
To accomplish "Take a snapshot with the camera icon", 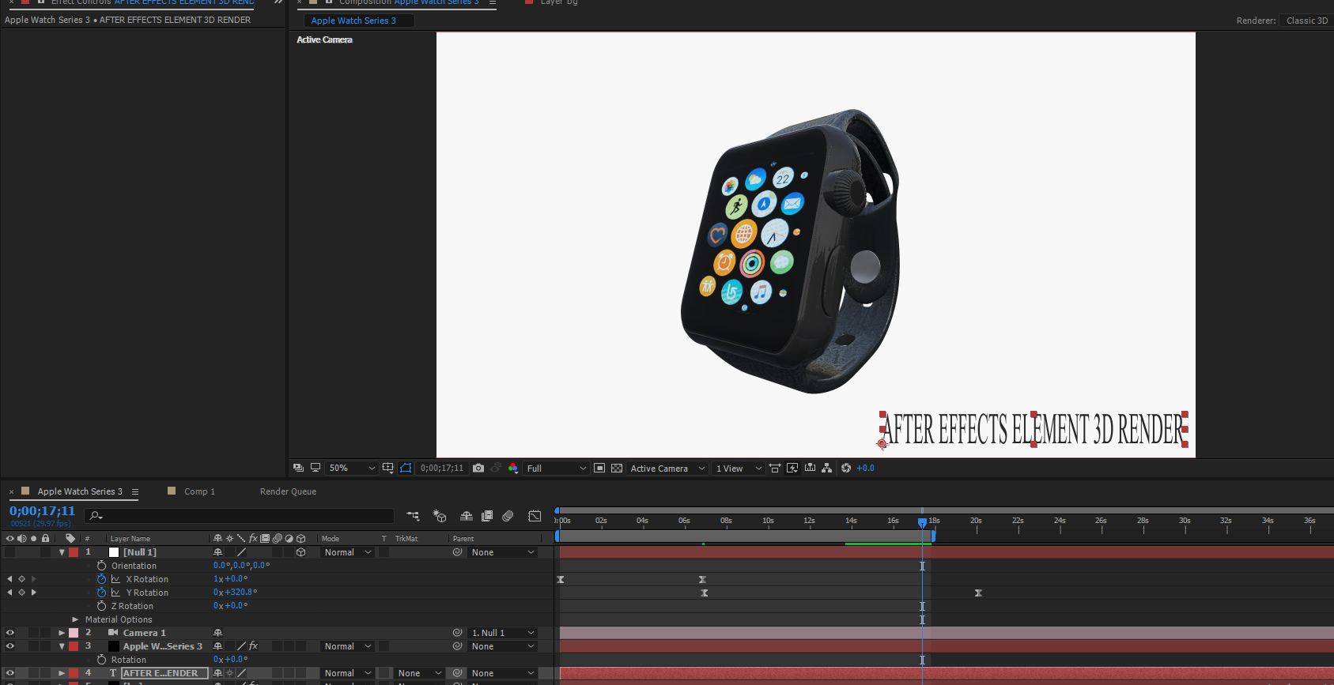I will [478, 468].
